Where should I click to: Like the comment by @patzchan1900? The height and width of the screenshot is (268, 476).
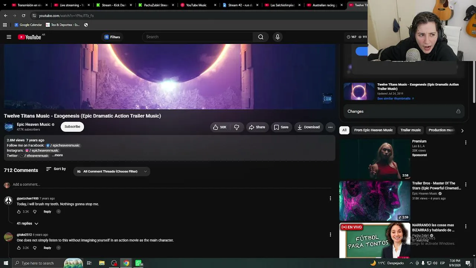(19, 212)
